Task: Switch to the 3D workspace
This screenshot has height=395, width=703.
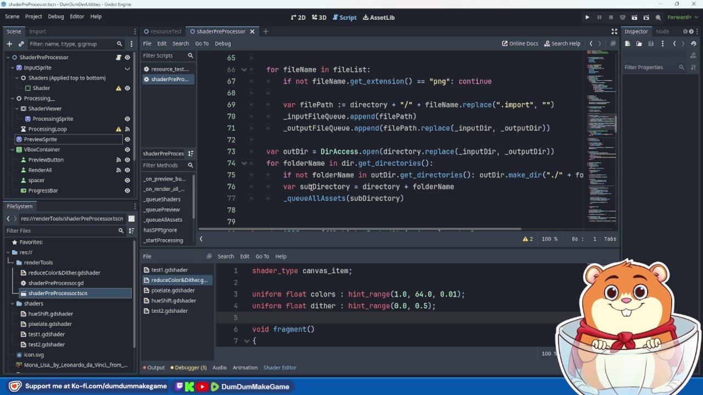Action: (319, 18)
